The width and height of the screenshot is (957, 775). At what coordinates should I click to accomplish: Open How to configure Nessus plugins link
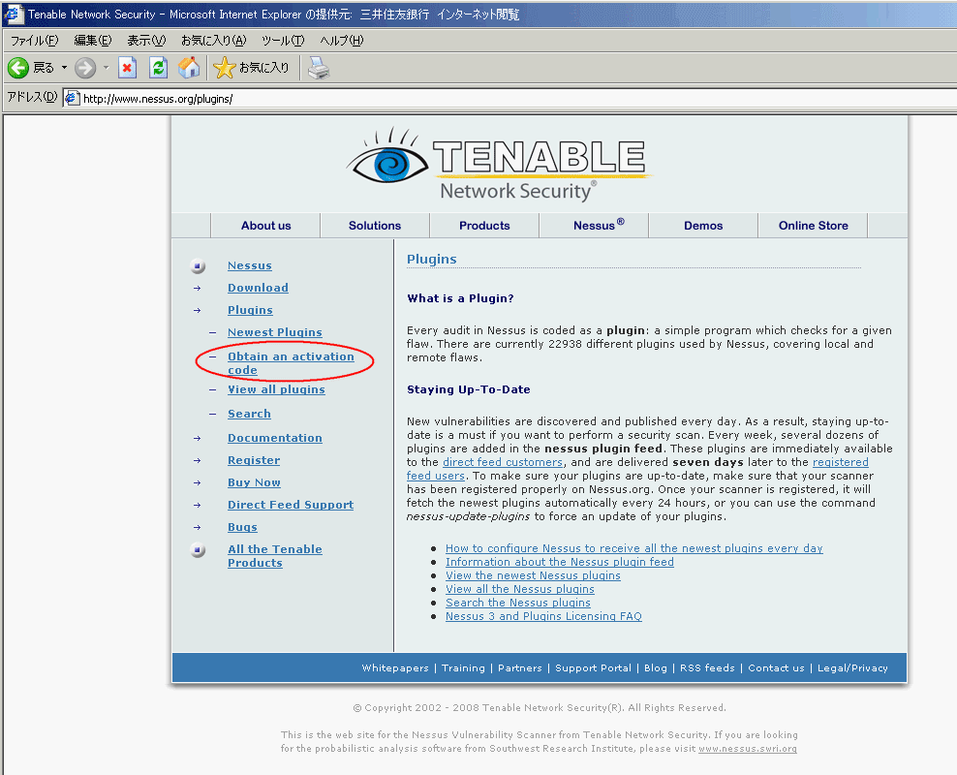(x=634, y=548)
